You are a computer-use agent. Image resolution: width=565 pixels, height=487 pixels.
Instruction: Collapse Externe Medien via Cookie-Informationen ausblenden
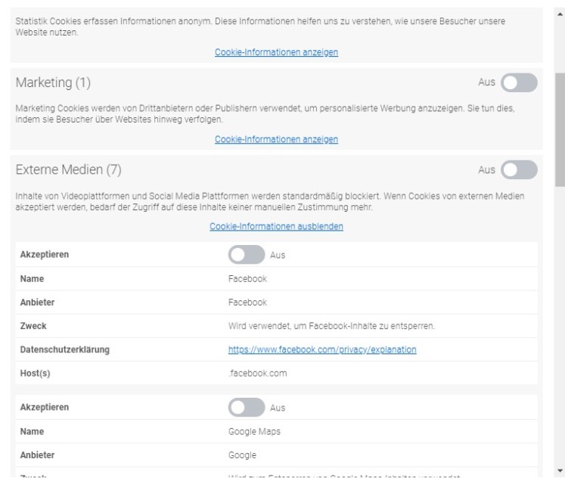click(x=276, y=227)
